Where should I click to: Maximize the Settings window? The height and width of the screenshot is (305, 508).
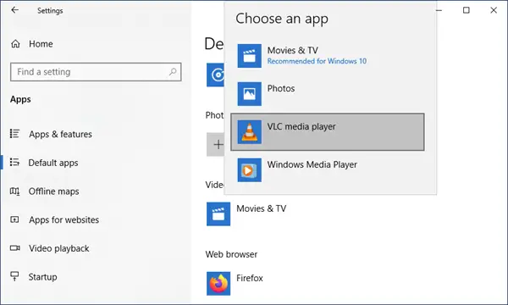point(467,10)
